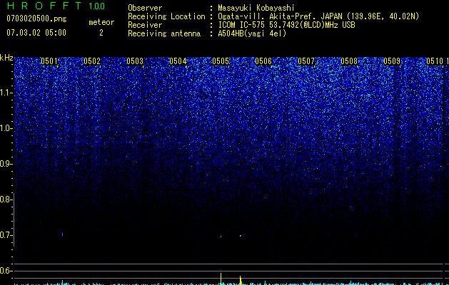Click the 0.8 kHz axis label

point(6,199)
